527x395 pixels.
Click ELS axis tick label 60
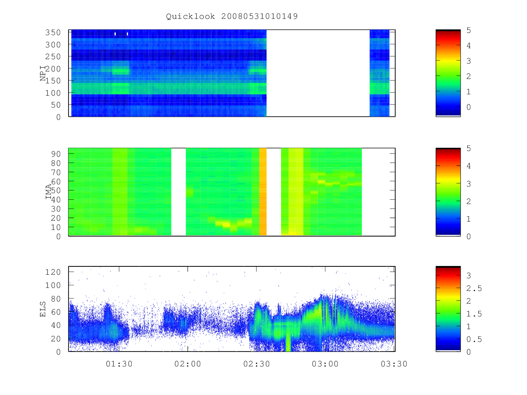[56, 312]
